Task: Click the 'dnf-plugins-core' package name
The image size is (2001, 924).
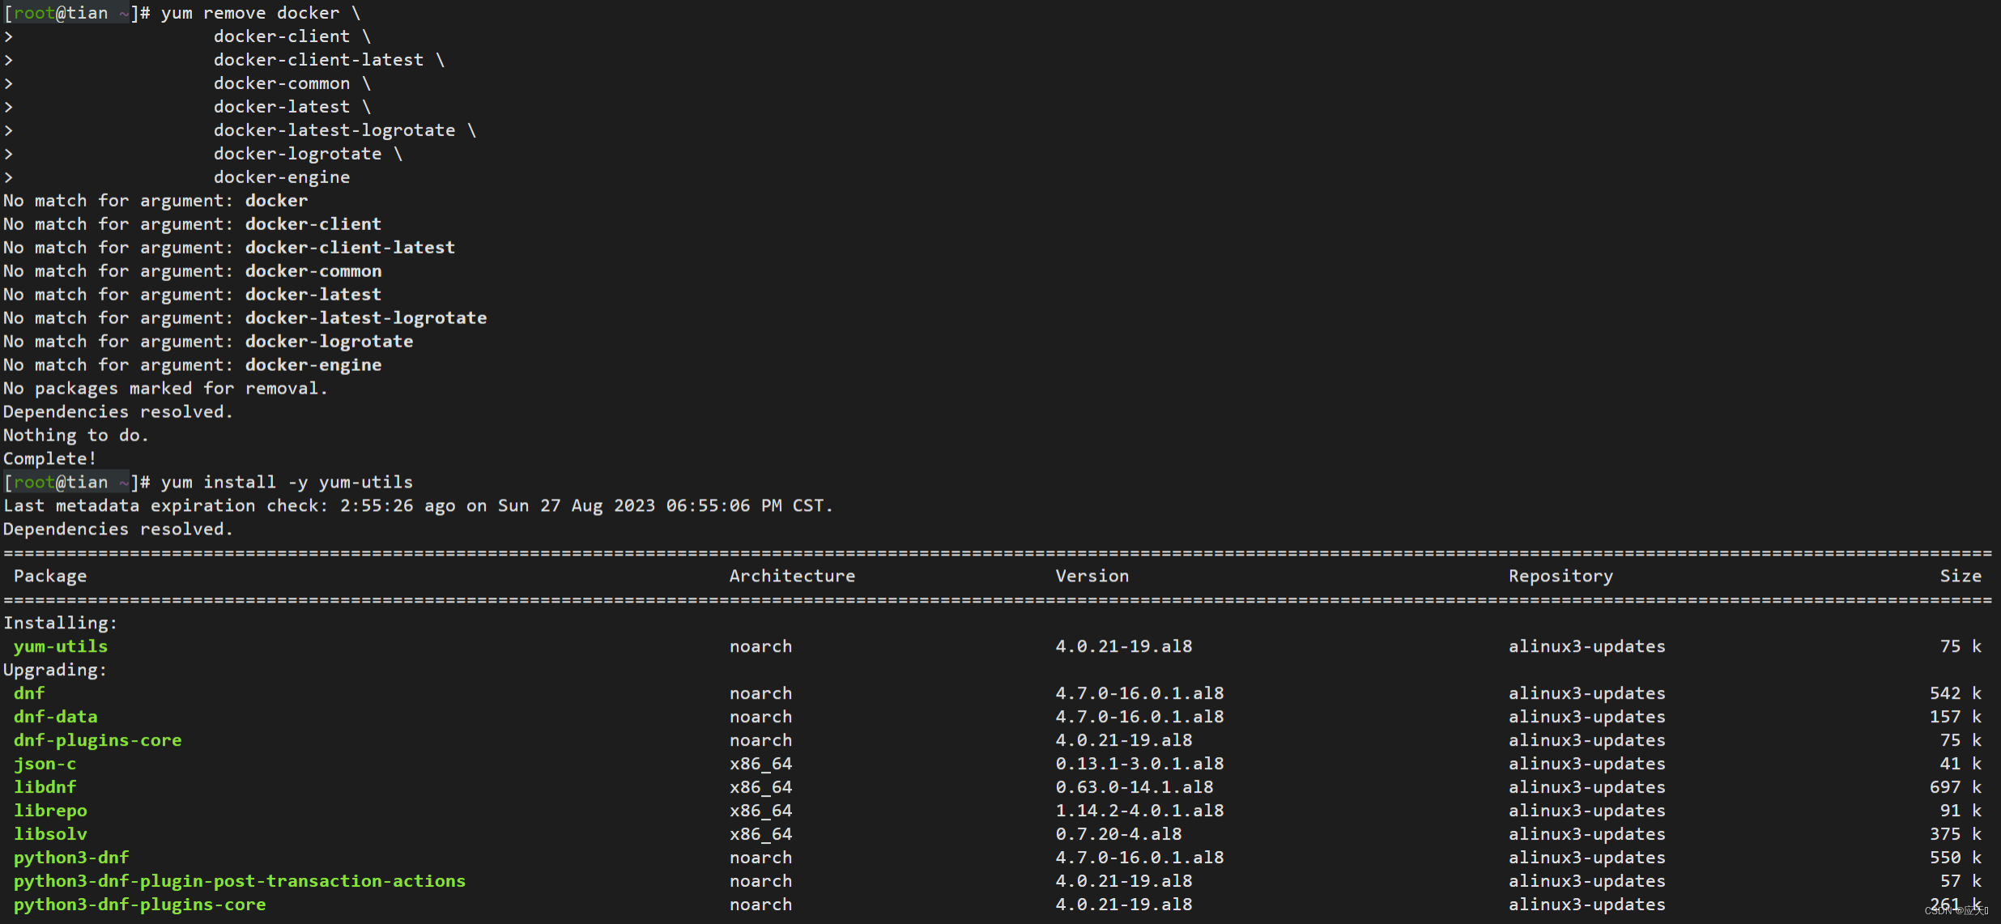Action: click(97, 741)
